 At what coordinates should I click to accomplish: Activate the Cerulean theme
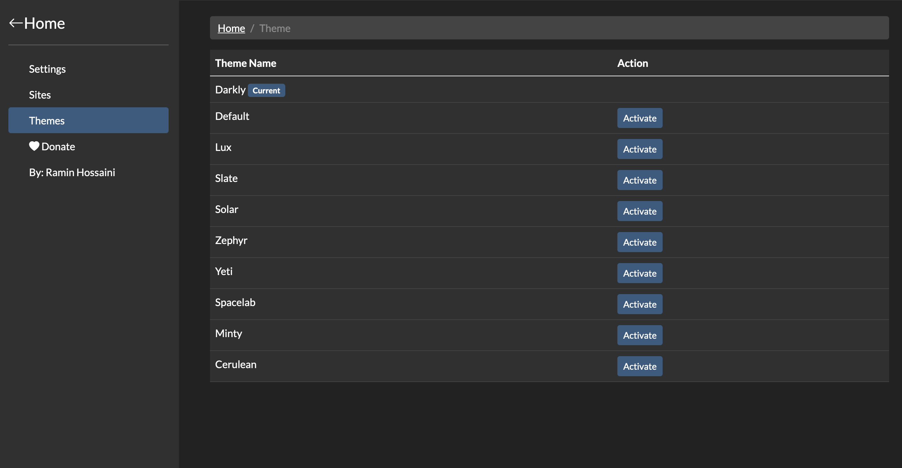pos(640,366)
